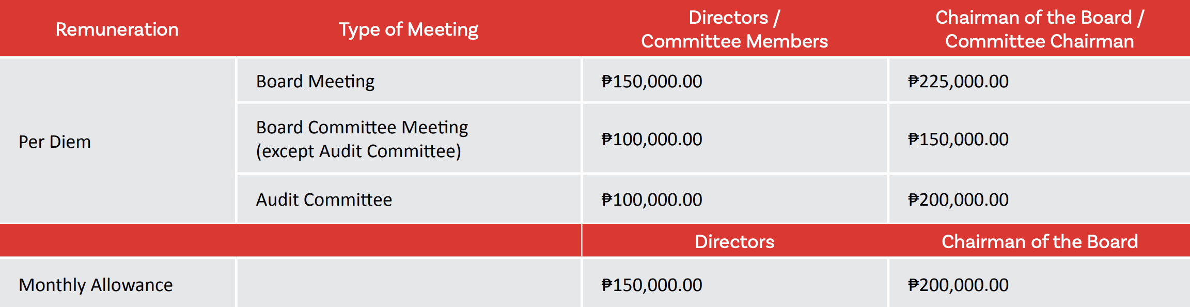Image resolution: width=1190 pixels, height=307 pixels.
Task: Select Board Committee Meeting (except Audit Committee) cell
Action: [362, 139]
